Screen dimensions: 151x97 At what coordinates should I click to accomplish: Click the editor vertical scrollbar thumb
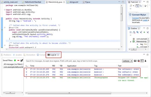coord(122,14)
